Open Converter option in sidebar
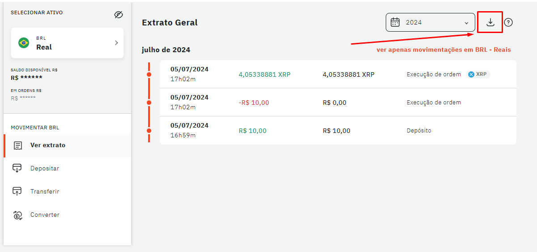The width and height of the screenshot is (537, 252). 45,215
